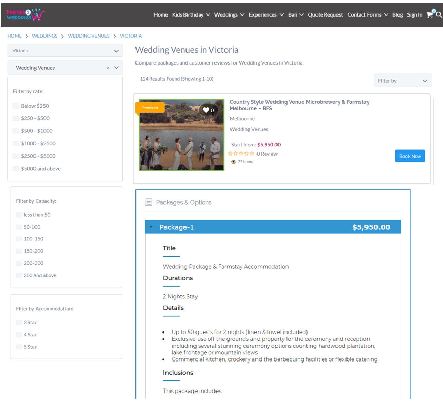The height and width of the screenshot is (406, 443).
Task: Open the Filter by dropdown
Action: [403, 80]
